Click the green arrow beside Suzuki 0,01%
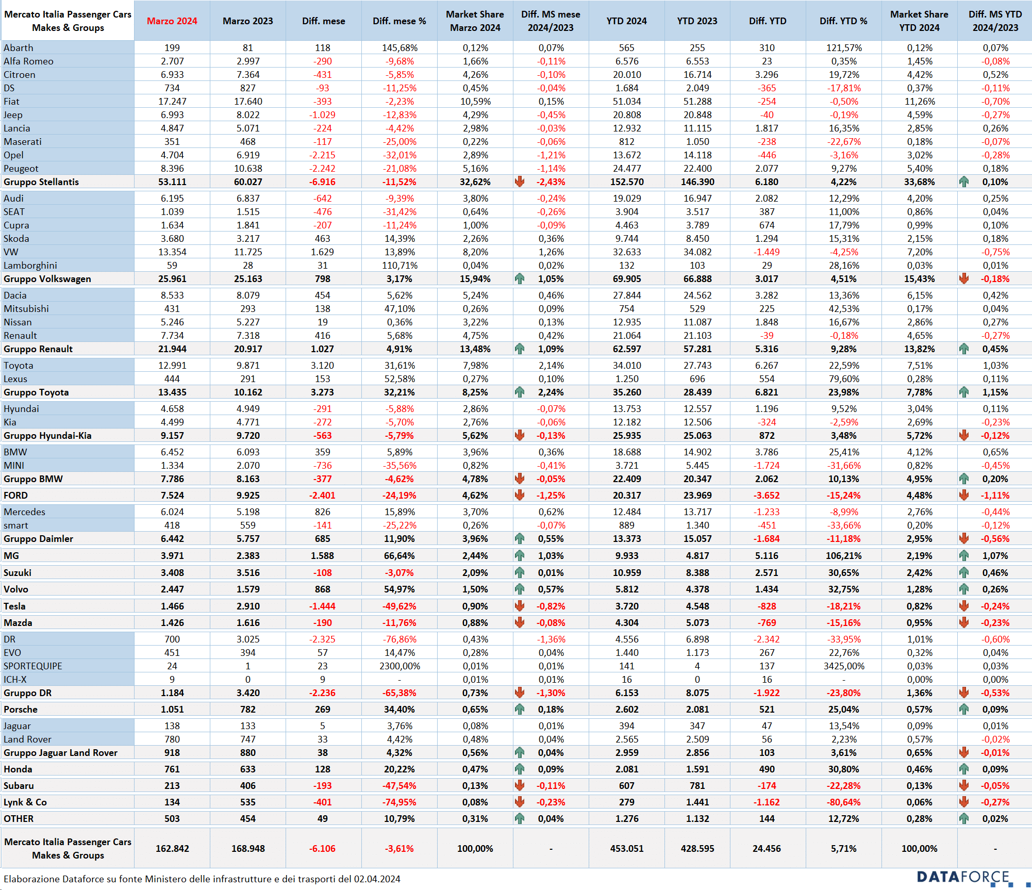This screenshot has width=1032, height=890. (x=520, y=572)
